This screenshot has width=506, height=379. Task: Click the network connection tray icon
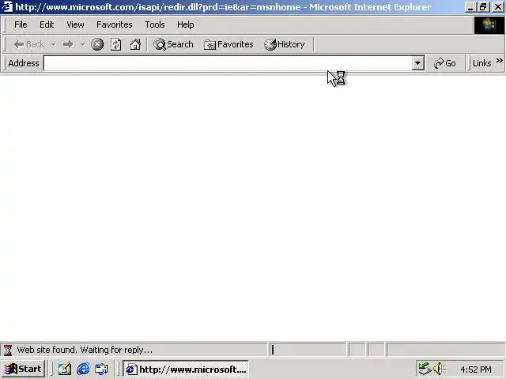point(425,369)
